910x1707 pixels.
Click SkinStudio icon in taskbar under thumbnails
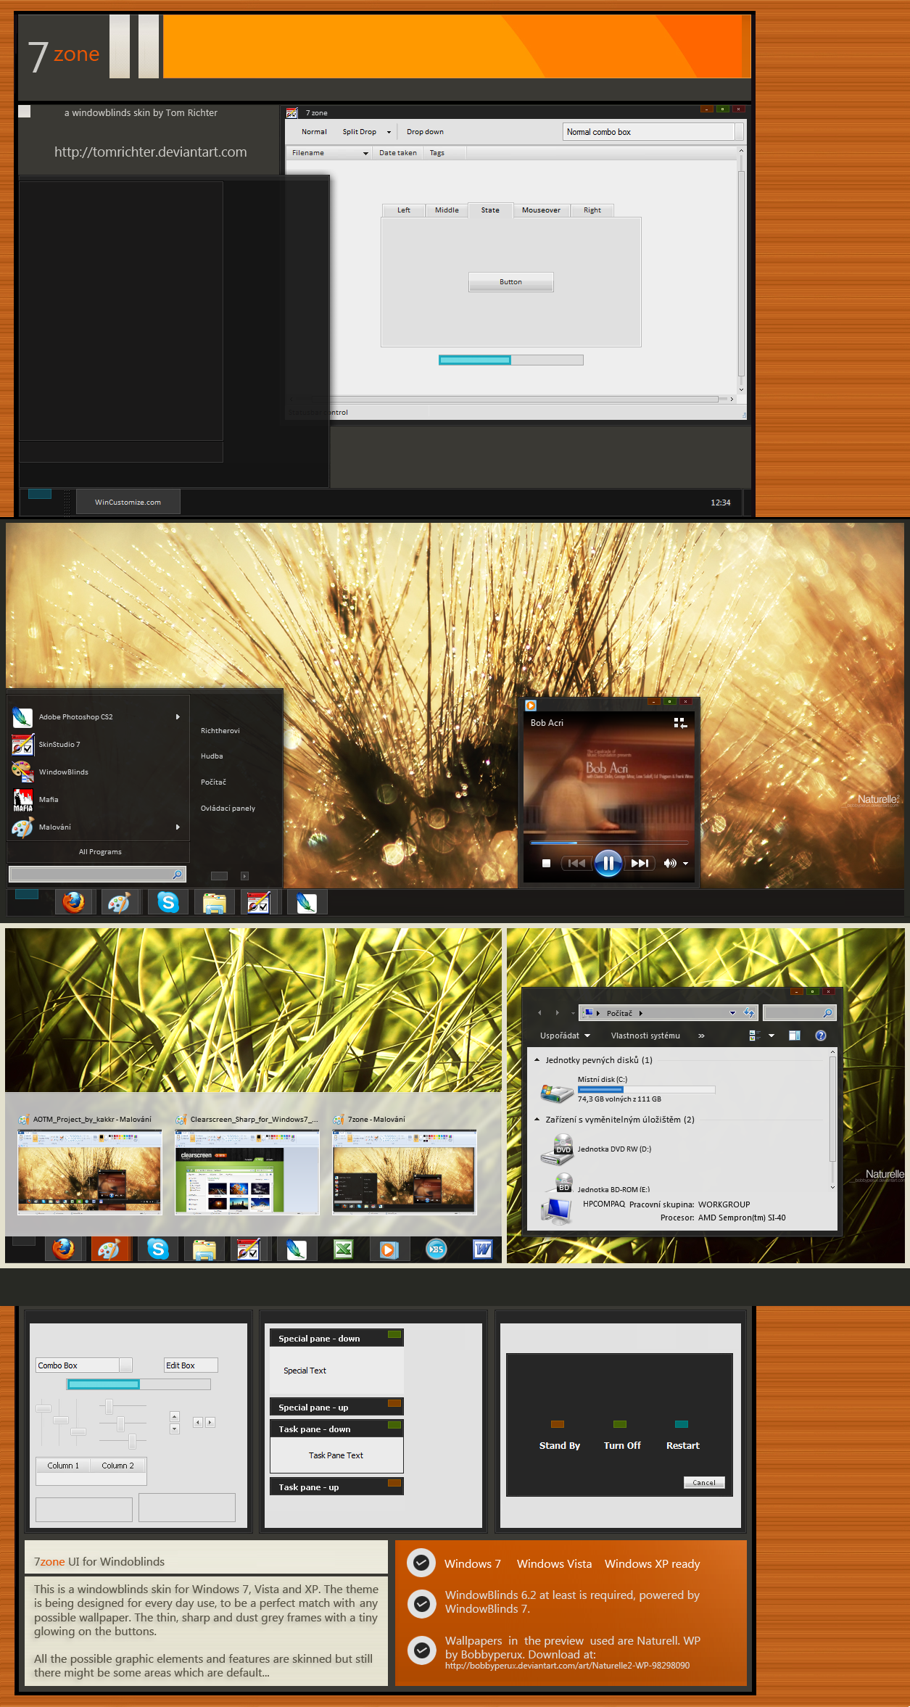pos(249,1249)
